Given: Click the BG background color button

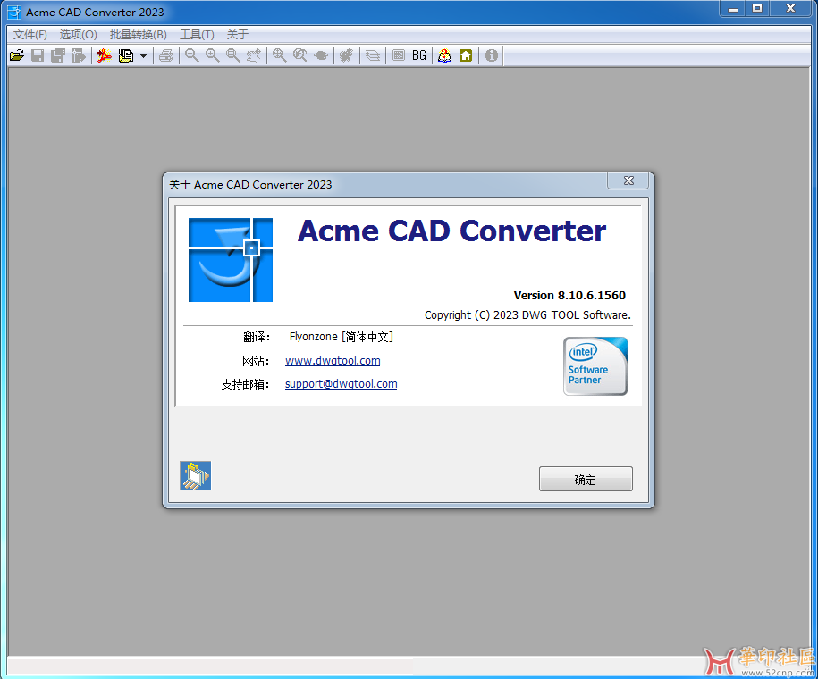Looking at the screenshot, I should click(419, 55).
